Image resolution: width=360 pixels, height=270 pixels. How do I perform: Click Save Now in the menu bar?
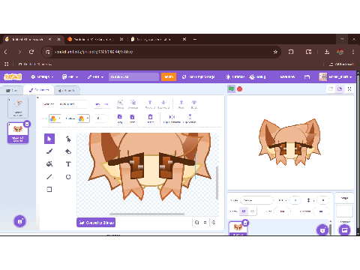point(287,76)
